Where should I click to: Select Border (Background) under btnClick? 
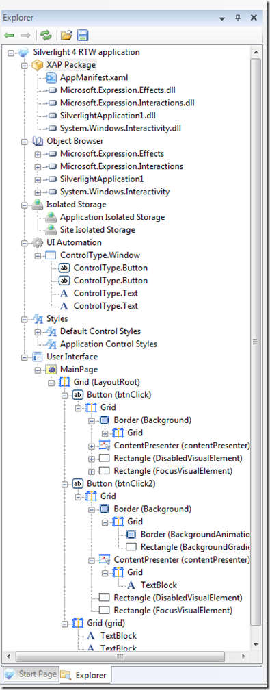pyautogui.click(x=152, y=420)
